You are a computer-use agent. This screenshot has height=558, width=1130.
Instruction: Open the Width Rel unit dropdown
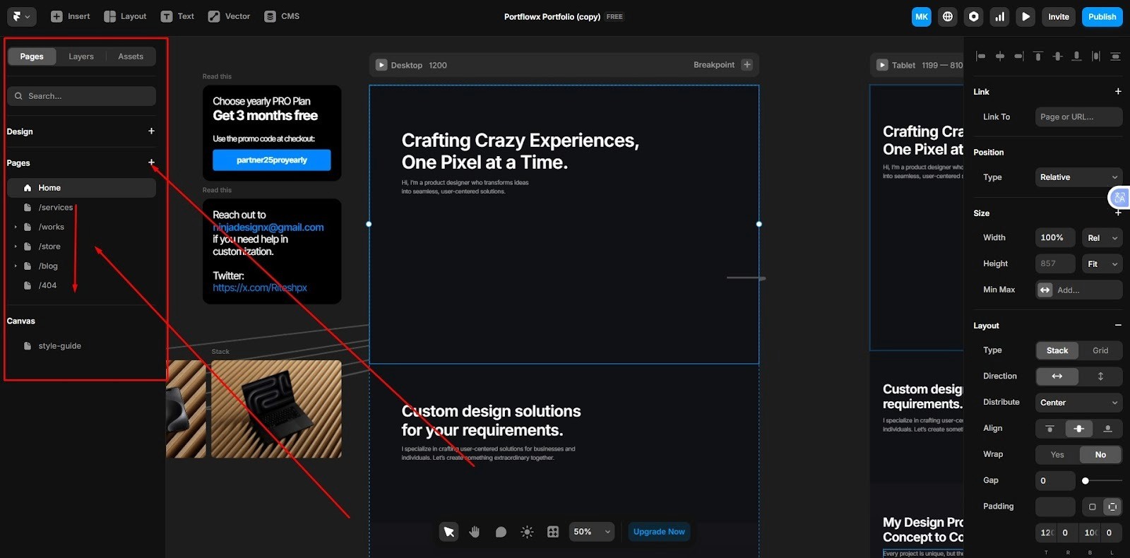coord(1102,238)
